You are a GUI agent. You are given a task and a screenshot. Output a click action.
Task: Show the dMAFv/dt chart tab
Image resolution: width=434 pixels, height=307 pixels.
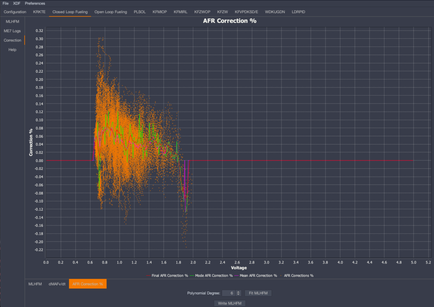pos(57,284)
